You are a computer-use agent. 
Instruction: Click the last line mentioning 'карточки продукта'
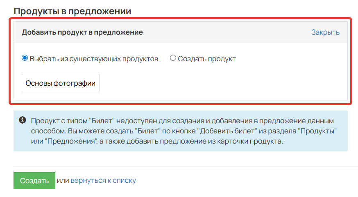tap(157, 141)
